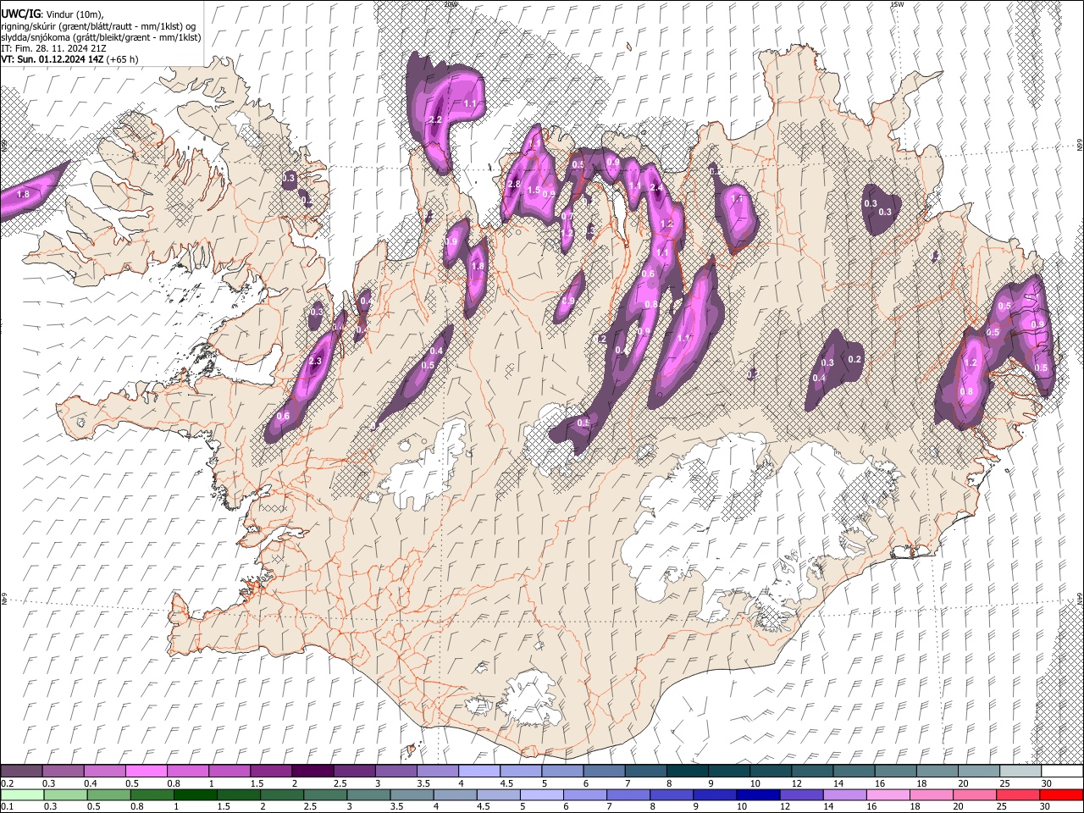Click the "2.2" snowfall value on the map
The image size is (1084, 813).
pos(436,119)
